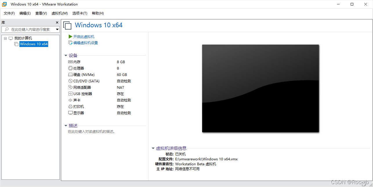Collapse the 虚拟机详细信息 section
Viewport: 373px width, 187px height.
click(153, 148)
